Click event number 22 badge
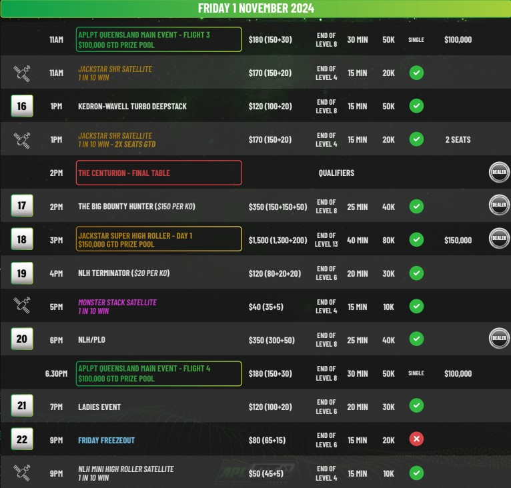The width and height of the screenshot is (511, 488). [x=22, y=439]
